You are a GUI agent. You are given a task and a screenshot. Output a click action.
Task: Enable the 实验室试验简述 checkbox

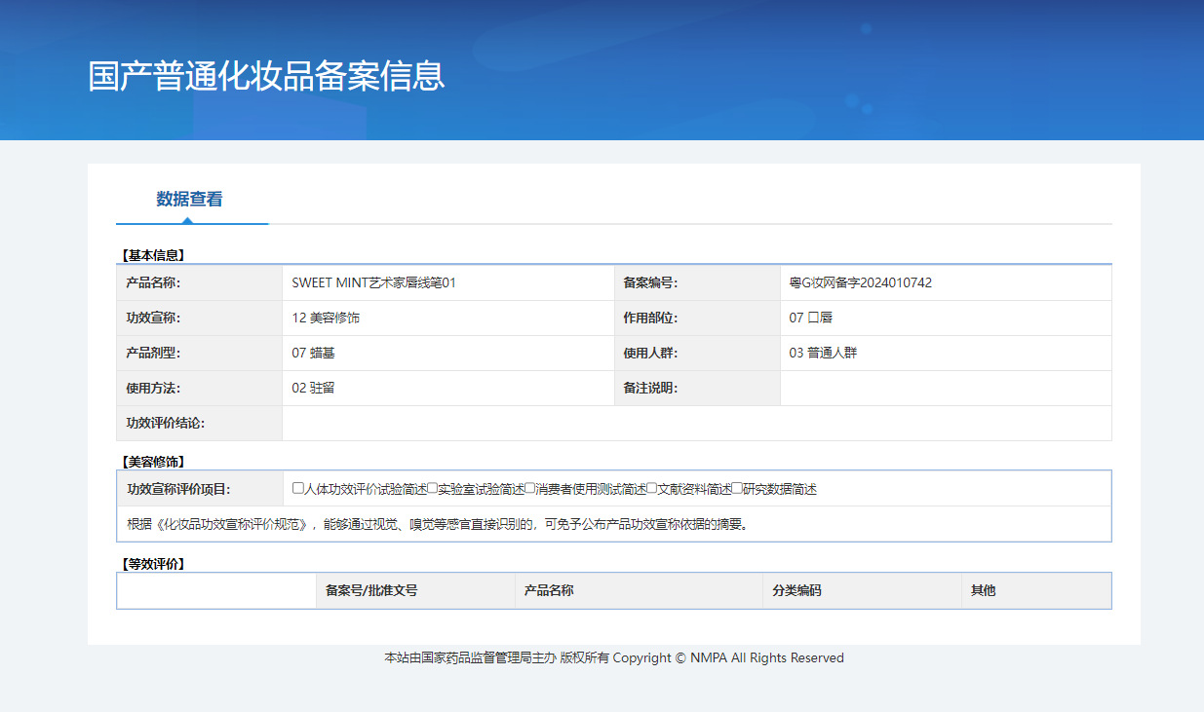click(432, 489)
